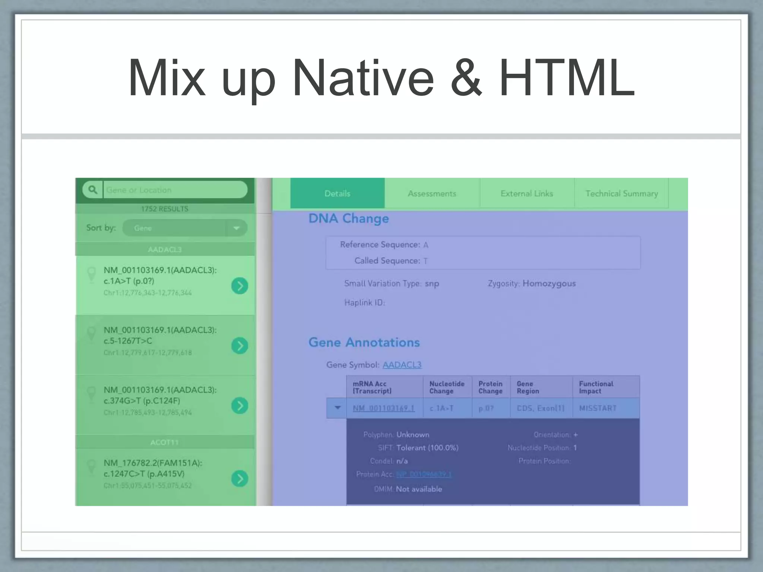
Task: Switch to the Assessments tab
Action: 432,193
